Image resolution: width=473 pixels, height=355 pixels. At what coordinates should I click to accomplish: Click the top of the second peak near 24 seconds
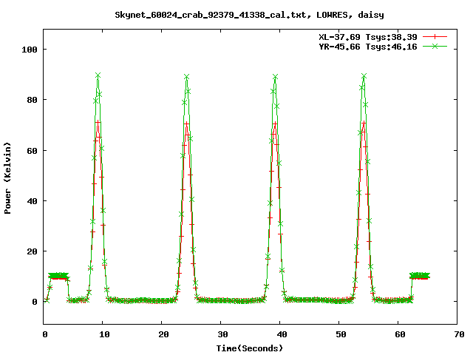(187, 77)
